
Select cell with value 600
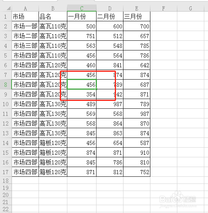pos(110,26)
